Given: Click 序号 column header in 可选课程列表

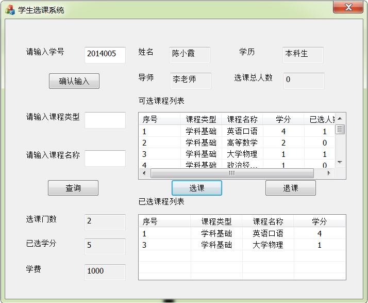Looking at the screenshot, I should (x=159, y=119).
